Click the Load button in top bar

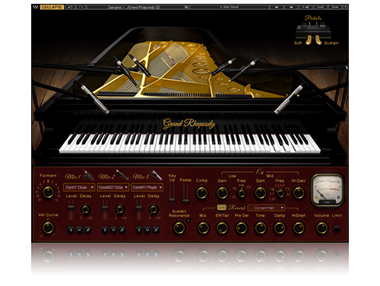pyautogui.click(x=320, y=7)
